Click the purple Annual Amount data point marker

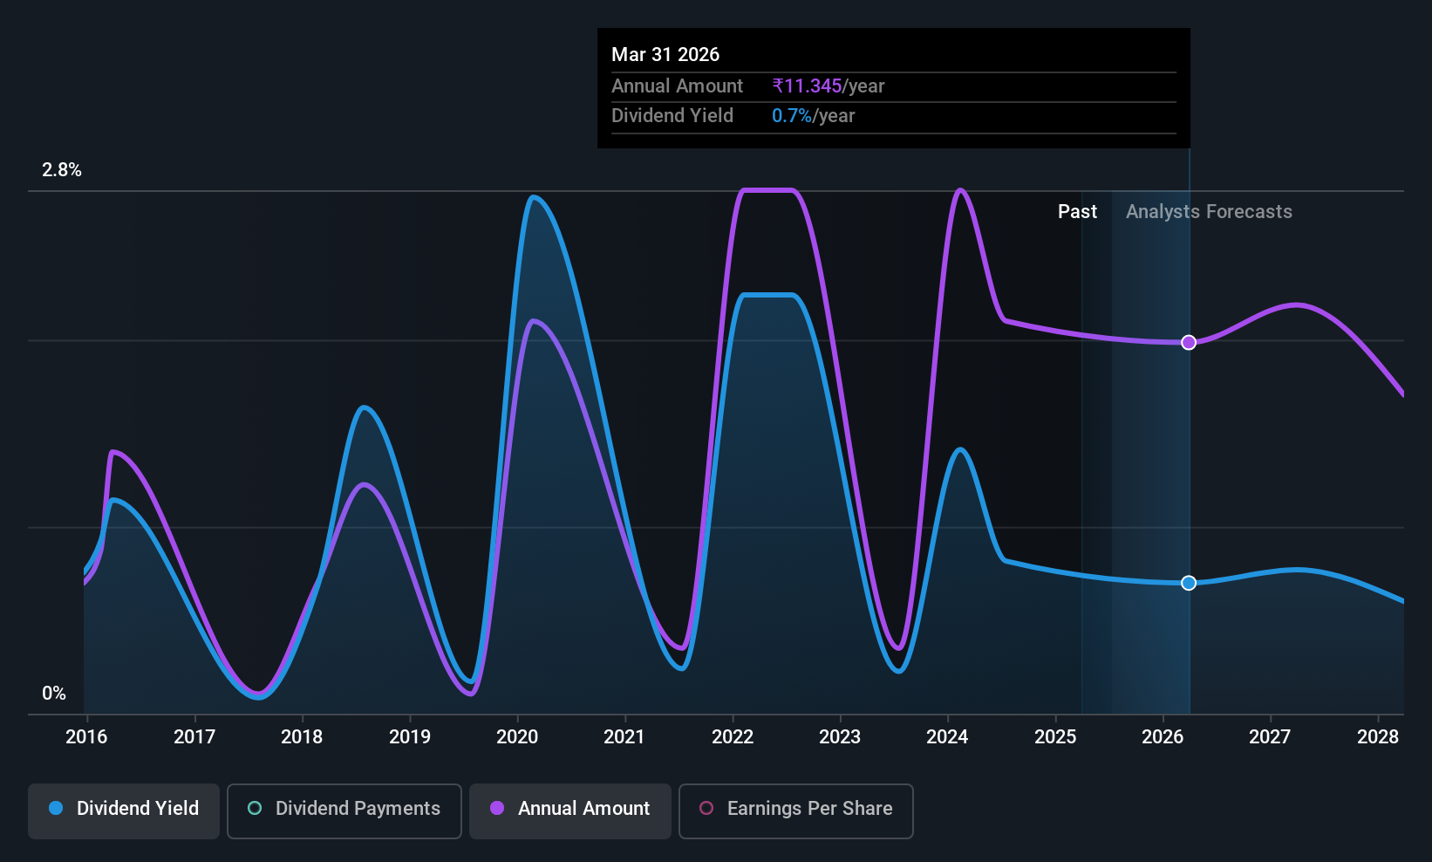[1189, 343]
